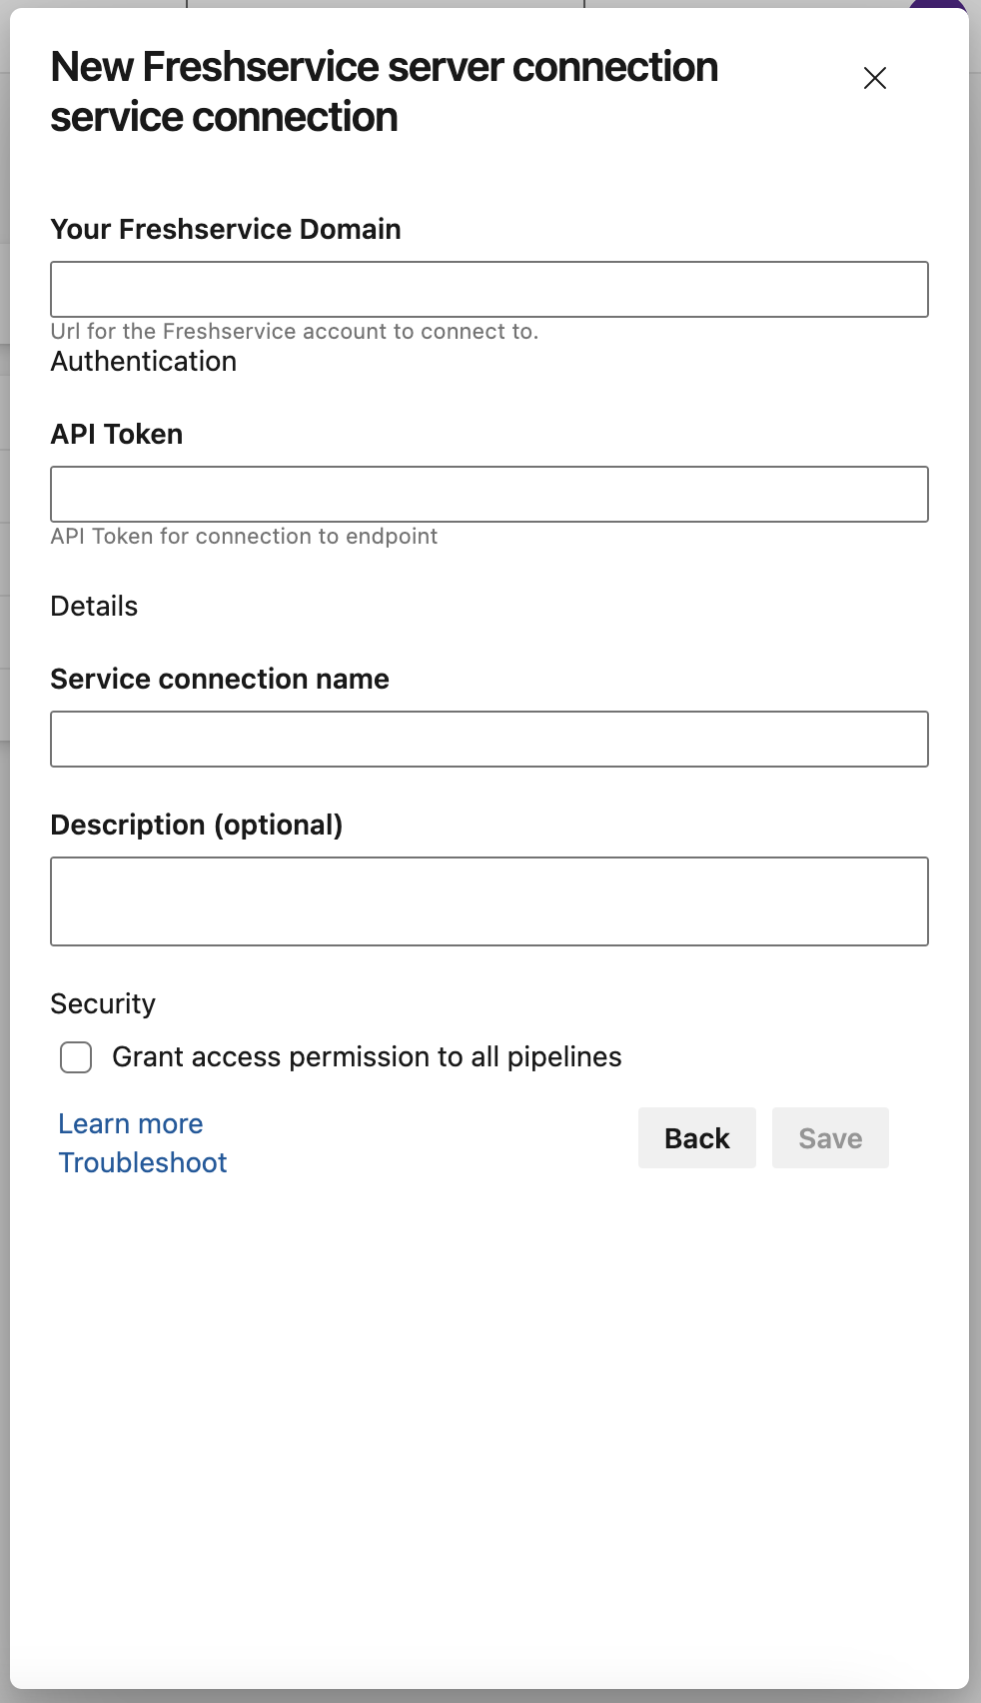981x1703 pixels.
Task: Click the 'API Token for connection to endpoint' hint
Action: (244, 537)
